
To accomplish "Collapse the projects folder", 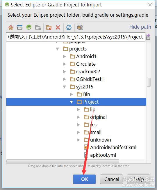I will click(x=58, y=49).
